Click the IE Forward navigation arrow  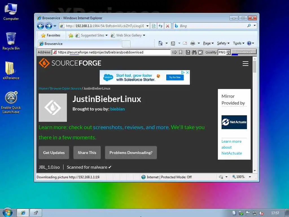click(x=49, y=26)
